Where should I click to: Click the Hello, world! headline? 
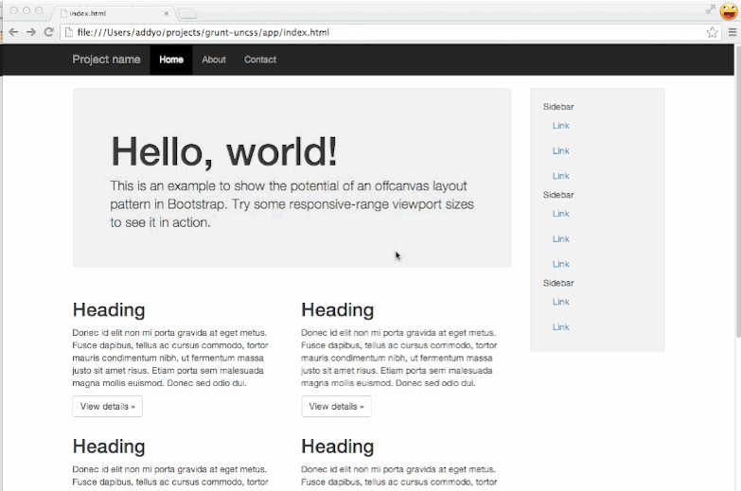[224, 151]
